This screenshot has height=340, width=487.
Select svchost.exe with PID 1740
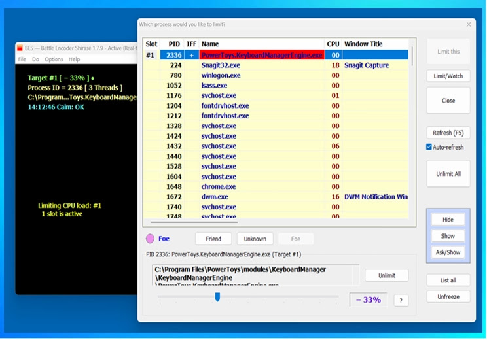[x=276, y=207]
